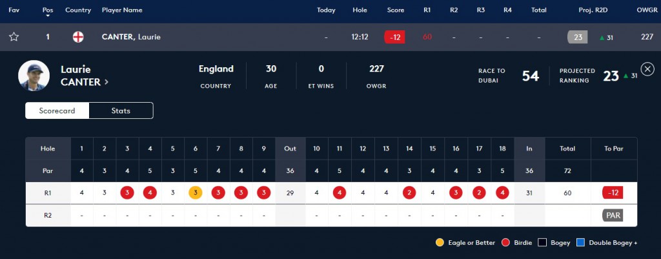661x259 pixels.
Task: Click the Player Name column header
Action: pos(122,10)
